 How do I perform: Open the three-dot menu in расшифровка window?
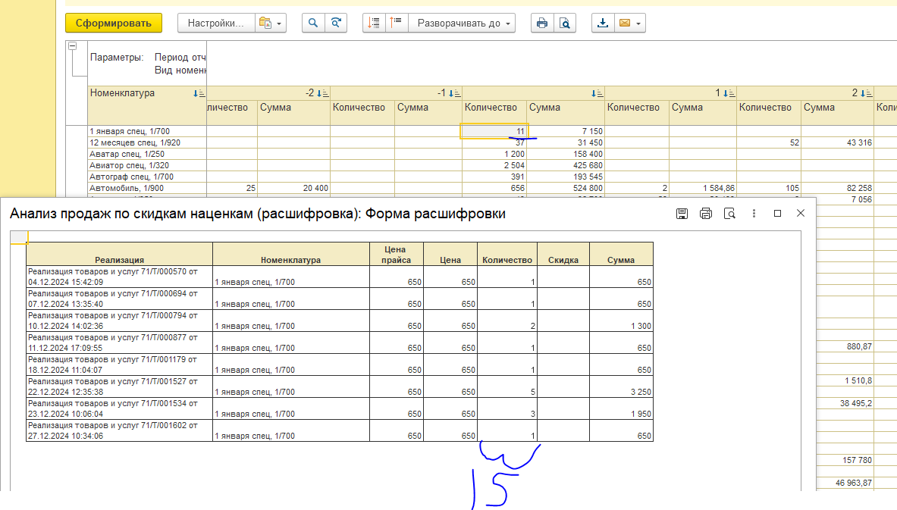tap(754, 214)
